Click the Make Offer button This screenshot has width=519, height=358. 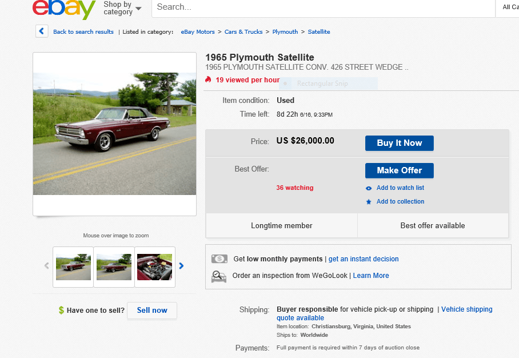point(399,170)
